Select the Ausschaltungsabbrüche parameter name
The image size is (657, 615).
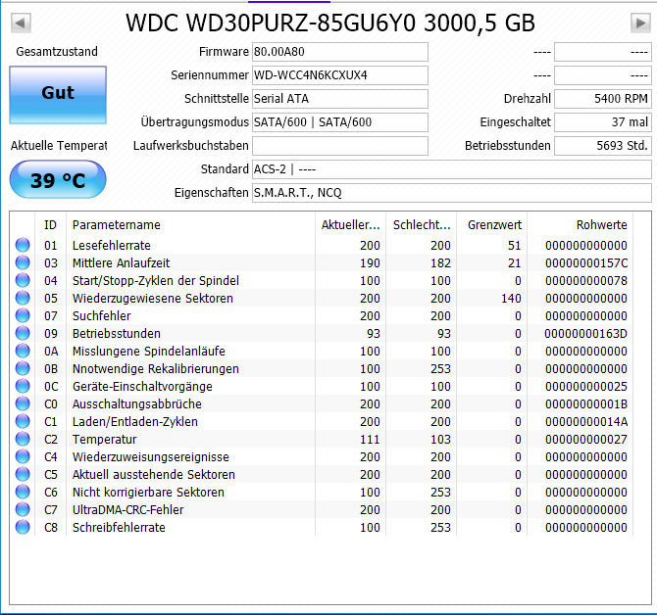pos(137,403)
